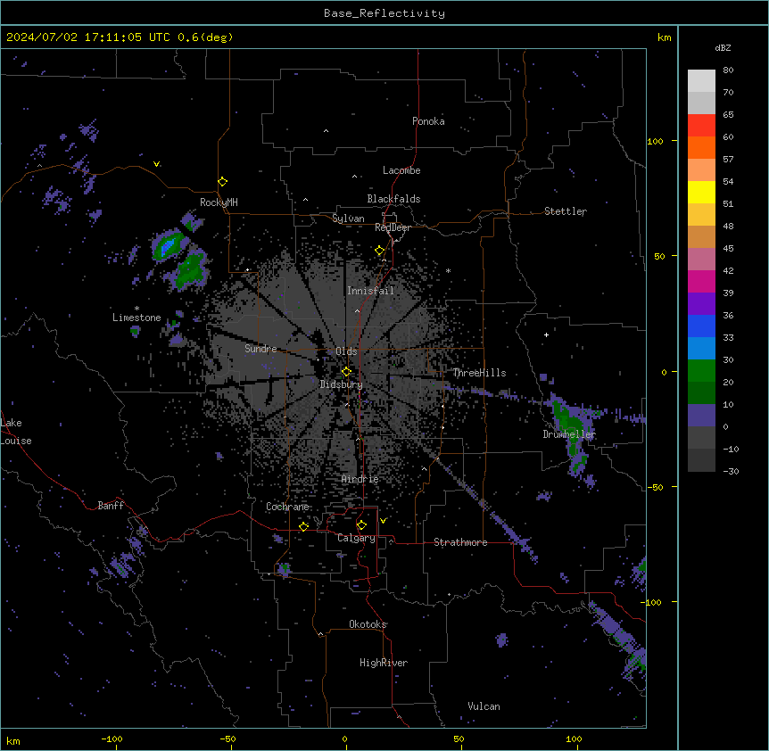This screenshot has height=751, width=769.
Task: Click the yellow marker below RedDeer
Action: pyautogui.click(x=380, y=251)
